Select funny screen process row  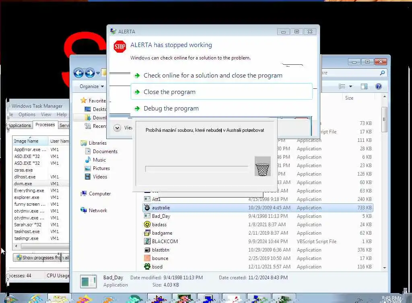tap(41, 204)
